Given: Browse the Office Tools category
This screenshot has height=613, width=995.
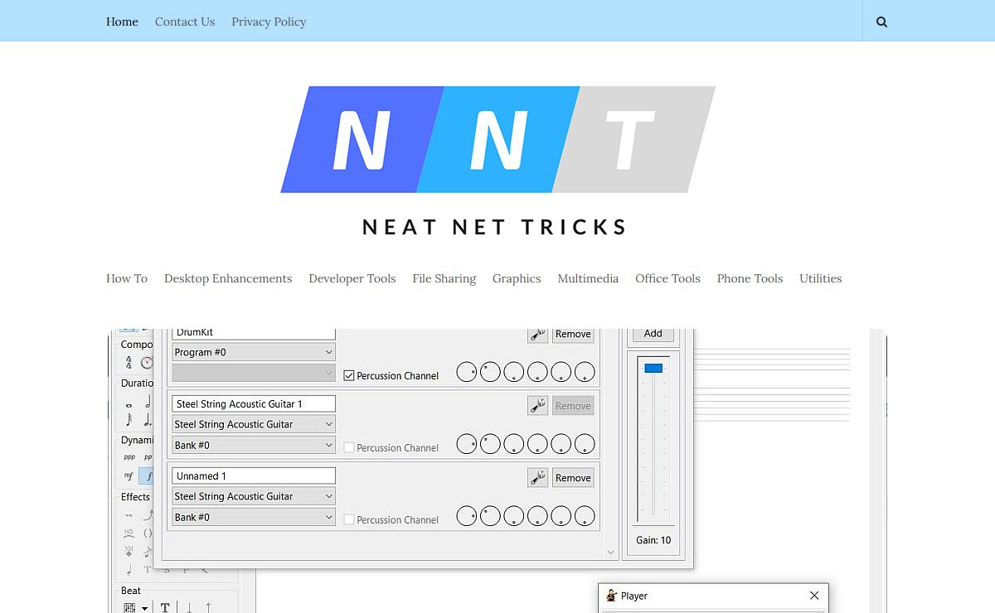Looking at the screenshot, I should [668, 278].
